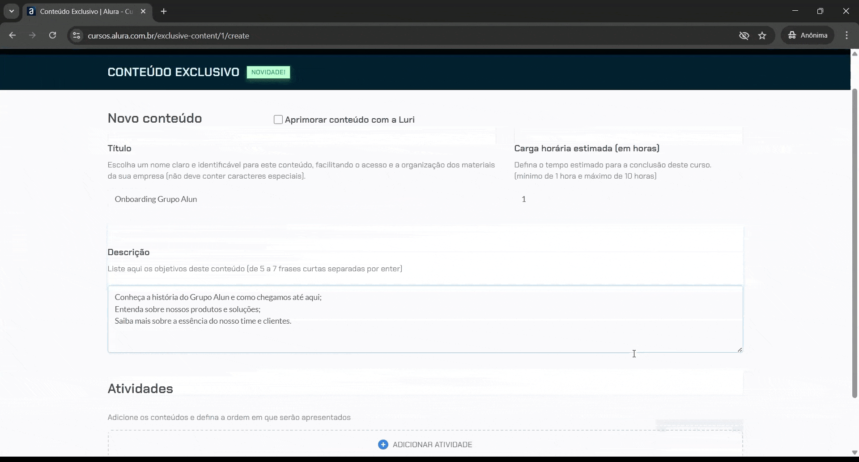This screenshot has width=859, height=462.
Task: Open site information icon in address bar
Action: (77, 35)
